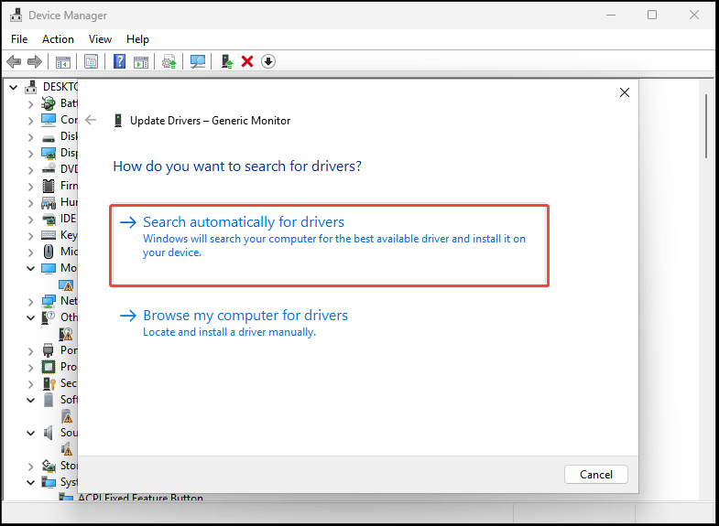Collapse the Monitors category

pyautogui.click(x=30, y=268)
